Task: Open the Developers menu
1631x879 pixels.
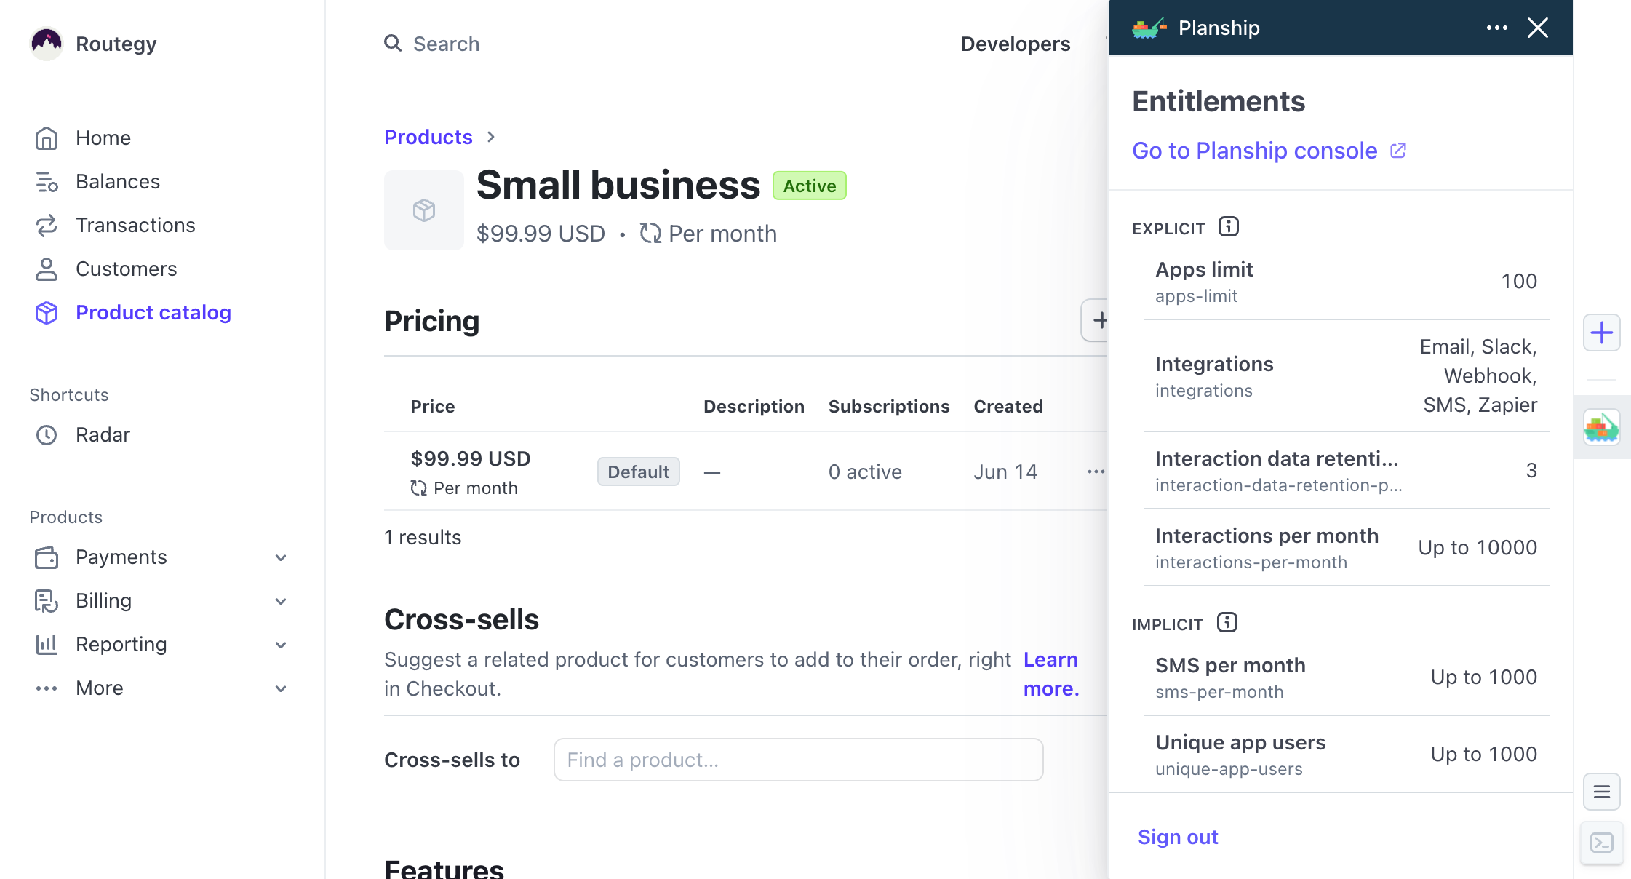Action: tap(1015, 44)
